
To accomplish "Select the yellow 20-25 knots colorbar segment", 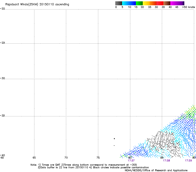I will 146,3.
